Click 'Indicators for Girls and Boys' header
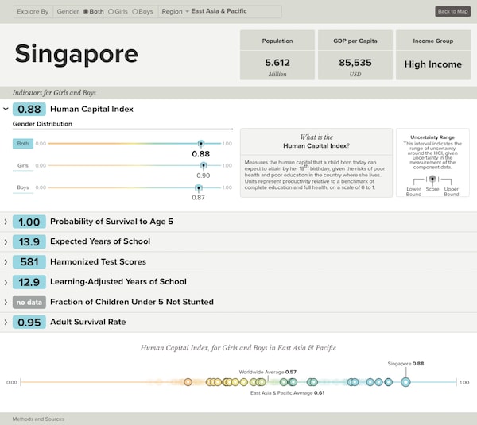This screenshot has width=477, height=425. click(x=54, y=93)
